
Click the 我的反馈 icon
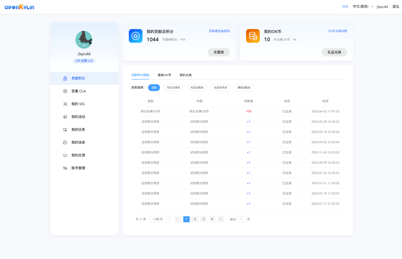pos(65,156)
